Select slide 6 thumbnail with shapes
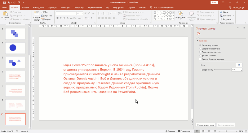 click(x=15, y=62)
